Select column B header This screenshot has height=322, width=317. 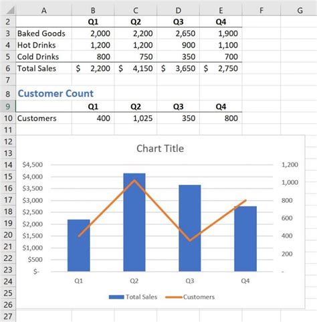coord(93,10)
